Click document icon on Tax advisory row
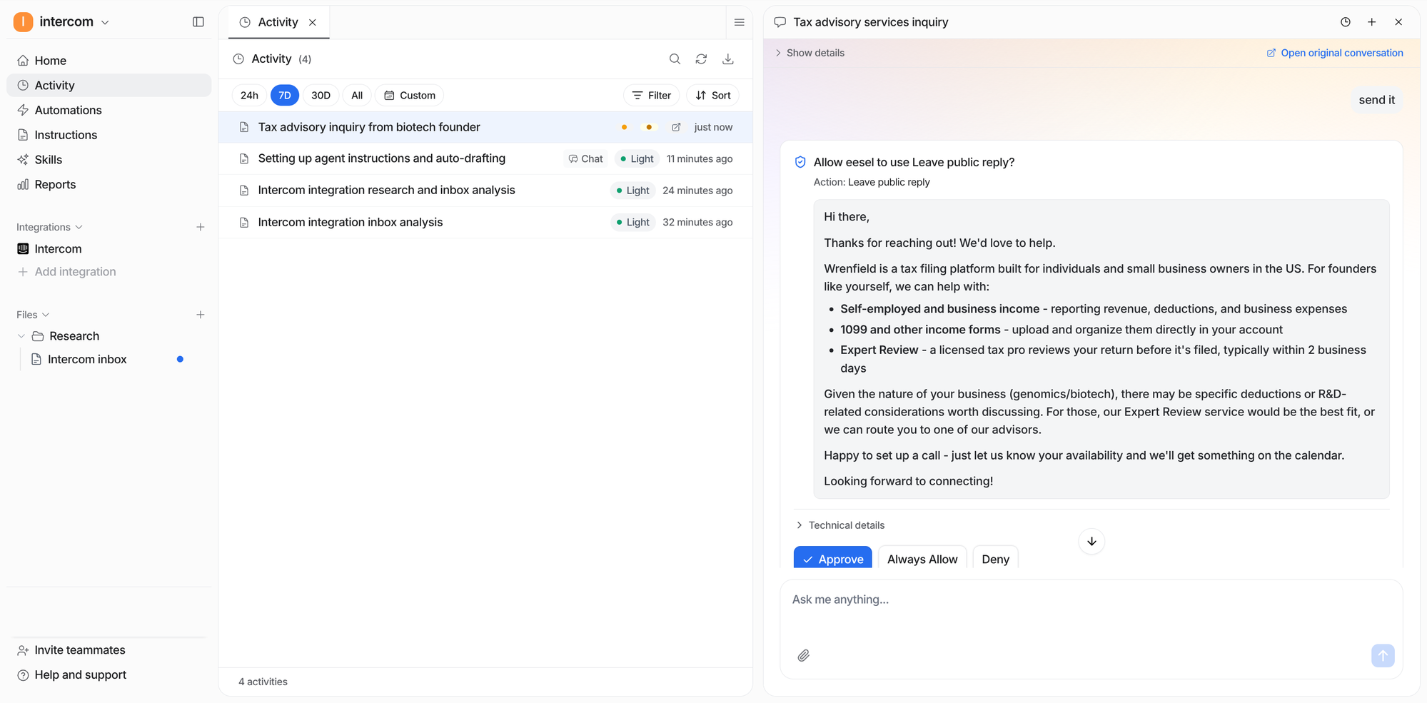This screenshot has height=703, width=1427. [244, 127]
